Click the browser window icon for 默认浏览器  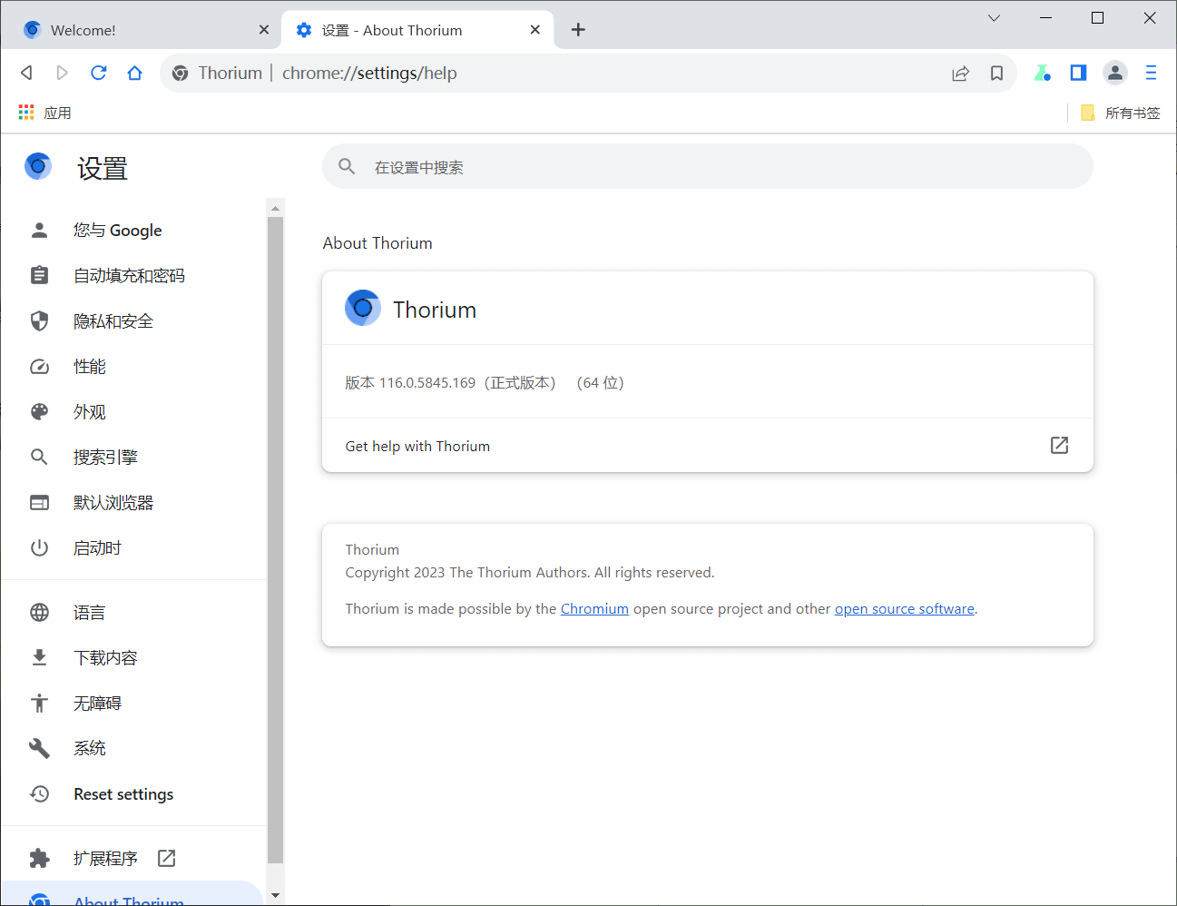[x=39, y=503]
